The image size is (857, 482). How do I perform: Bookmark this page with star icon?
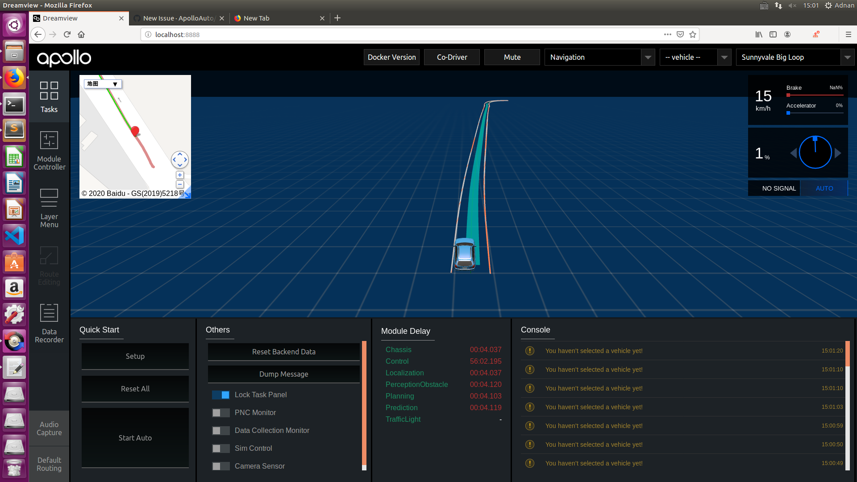pyautogui.click(x=693, y=34)
